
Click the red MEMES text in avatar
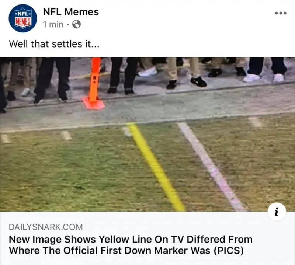coord(23,22)
